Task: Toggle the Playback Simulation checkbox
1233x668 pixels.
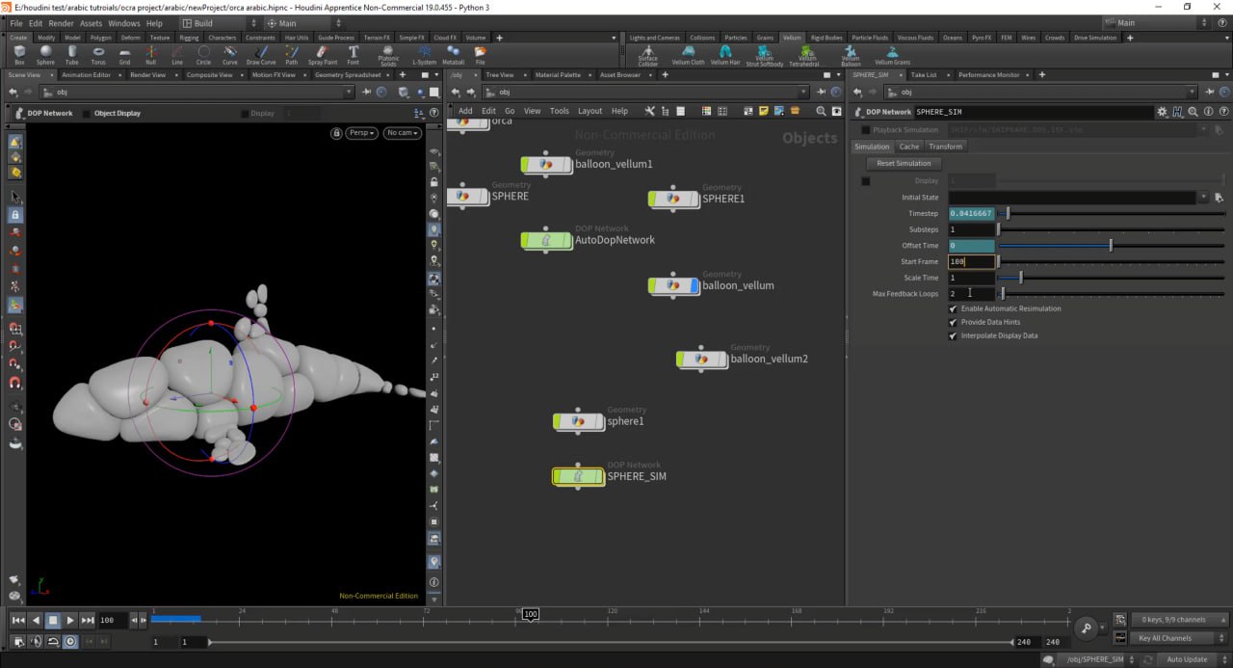Action: 865,129
